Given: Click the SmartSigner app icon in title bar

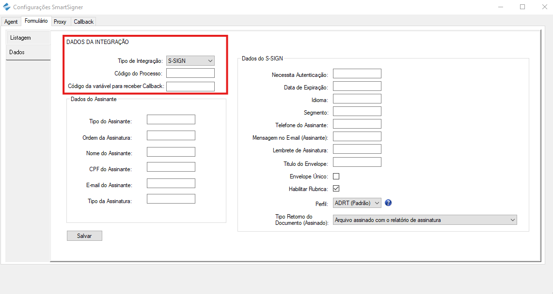Looking at the screenshot, I should point(7,7).
